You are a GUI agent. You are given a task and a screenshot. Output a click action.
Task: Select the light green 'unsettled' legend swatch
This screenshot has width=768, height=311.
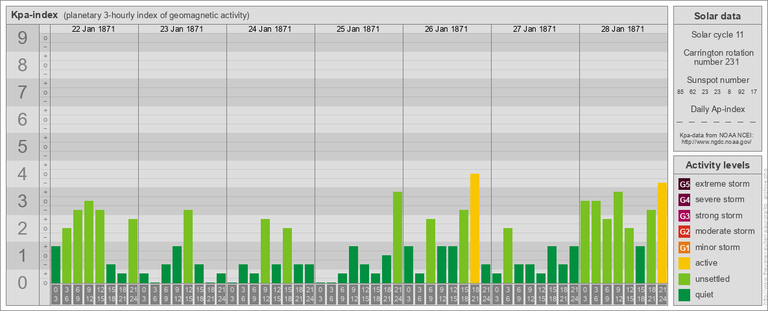coord(684,279)
